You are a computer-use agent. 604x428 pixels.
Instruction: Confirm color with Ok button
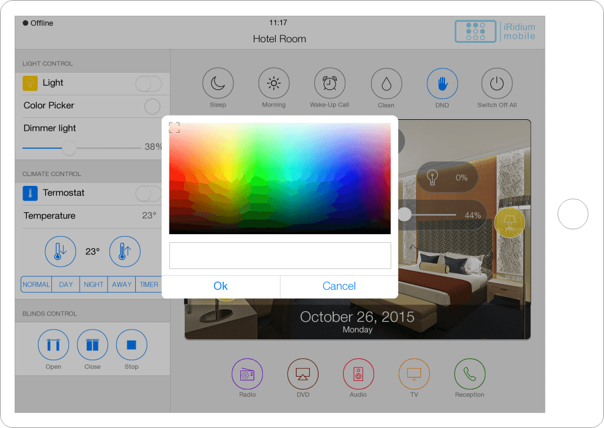coord(221,286)
